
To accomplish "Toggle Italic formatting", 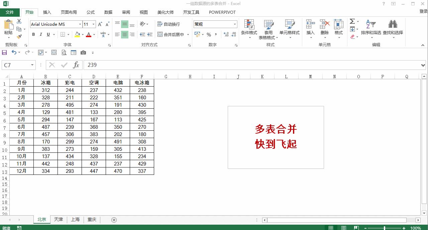I will tap(41, 34).
